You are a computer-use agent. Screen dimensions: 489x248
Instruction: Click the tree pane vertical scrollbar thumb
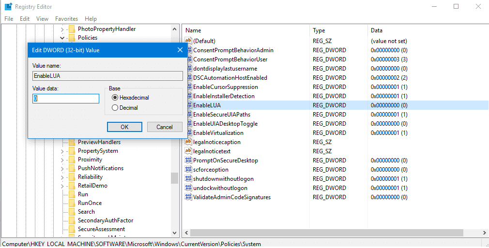175,178
